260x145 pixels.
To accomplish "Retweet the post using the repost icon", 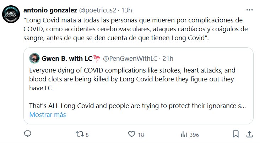I will 80,134.
